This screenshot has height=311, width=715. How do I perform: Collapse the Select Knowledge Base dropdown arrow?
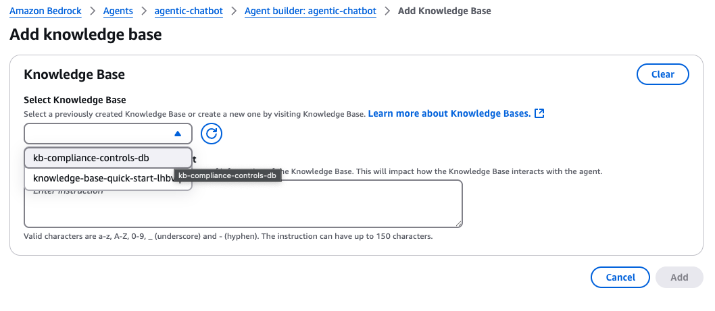[x=178, y=134]
